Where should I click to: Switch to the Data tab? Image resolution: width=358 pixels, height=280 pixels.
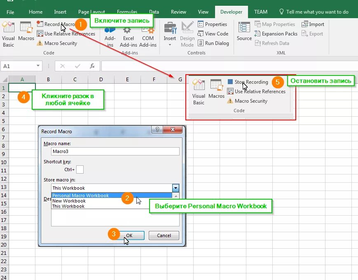[x=154, y=12]
